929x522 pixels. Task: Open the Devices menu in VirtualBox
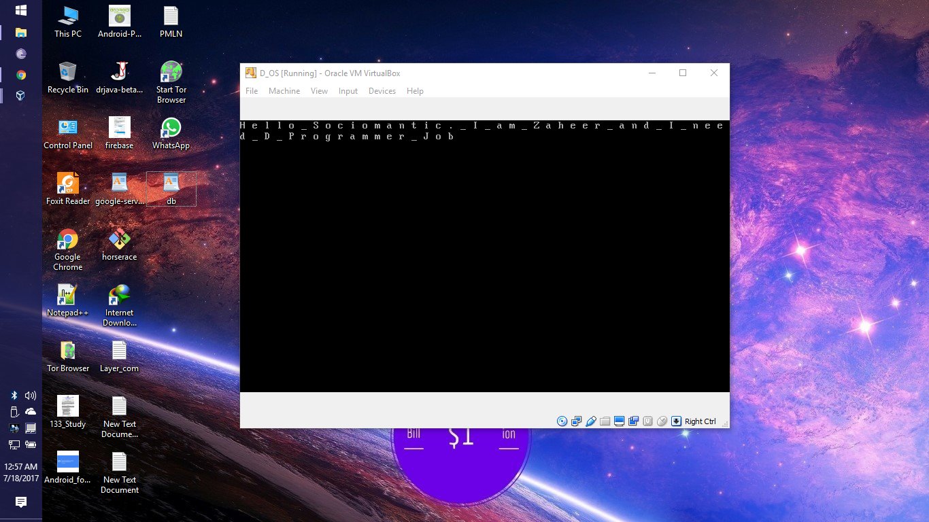point(382,91)
